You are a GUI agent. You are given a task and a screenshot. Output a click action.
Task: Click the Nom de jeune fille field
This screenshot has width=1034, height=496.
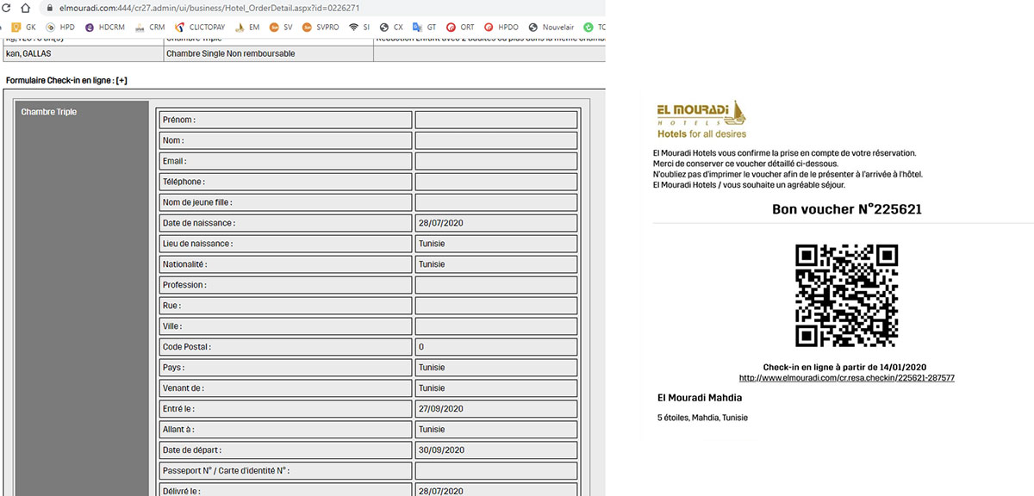(x=495, y=202)
